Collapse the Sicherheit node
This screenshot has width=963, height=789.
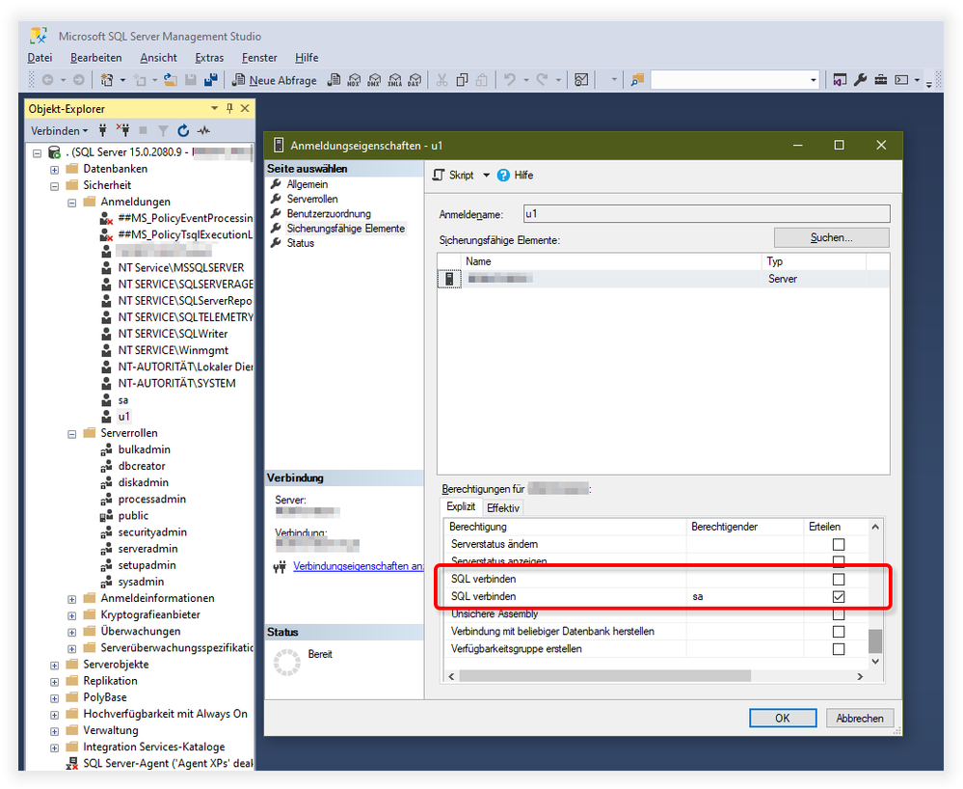pyautogui.click(x=54, y=186)
